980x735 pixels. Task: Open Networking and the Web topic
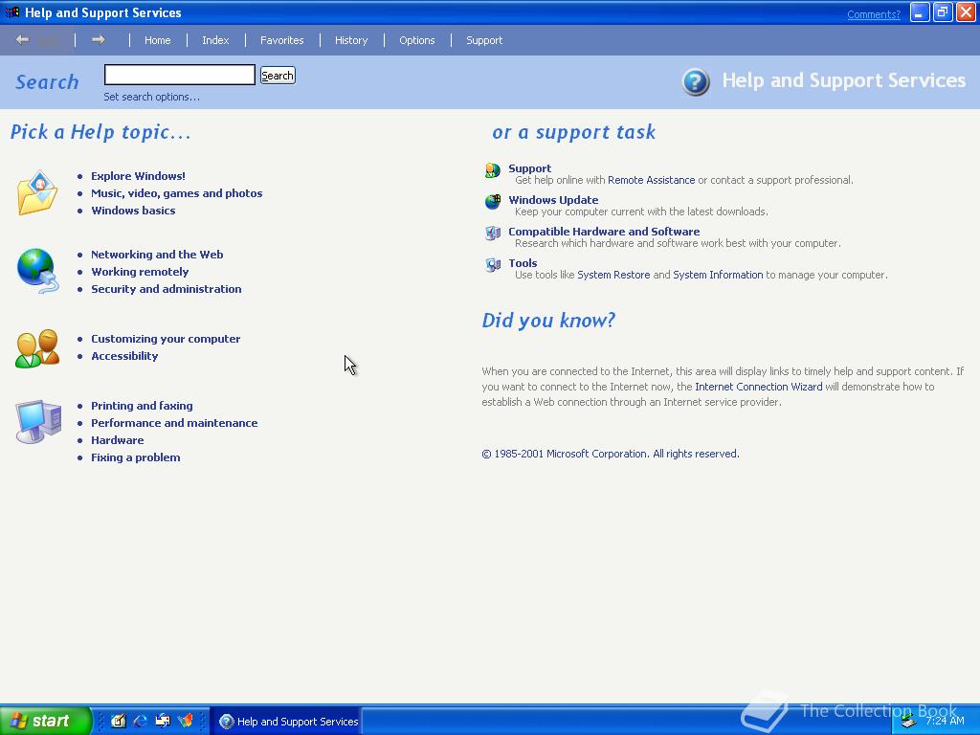[x=157, y=255]
